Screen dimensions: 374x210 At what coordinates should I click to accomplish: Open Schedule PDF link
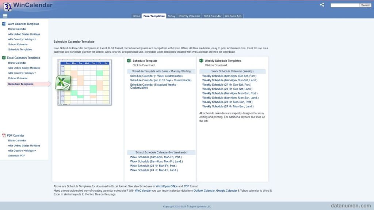[x=16, y=156]
